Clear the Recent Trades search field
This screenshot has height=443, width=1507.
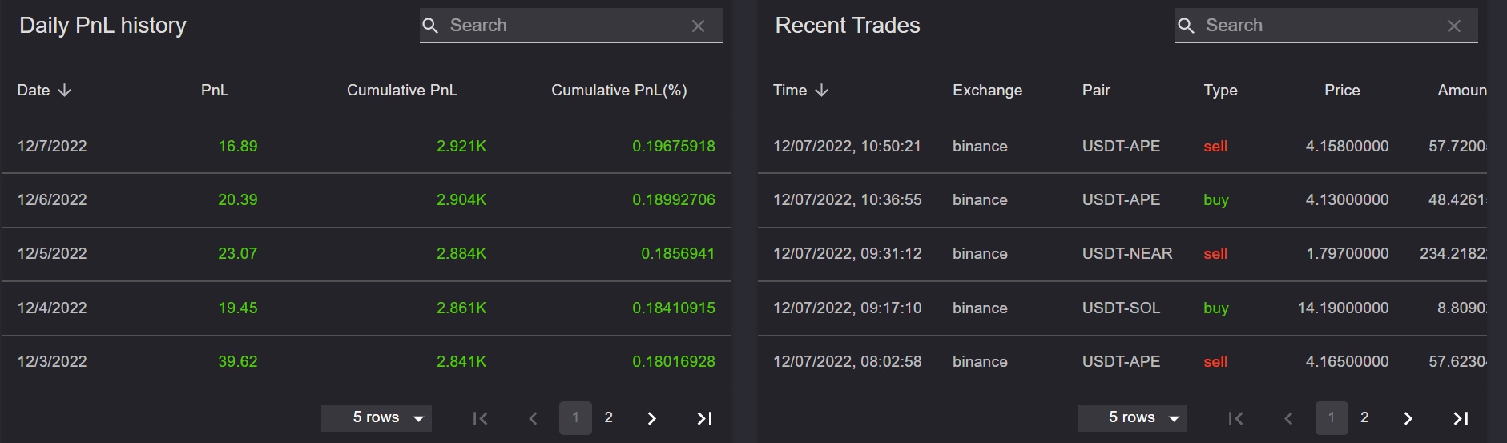coord(1453,26)
